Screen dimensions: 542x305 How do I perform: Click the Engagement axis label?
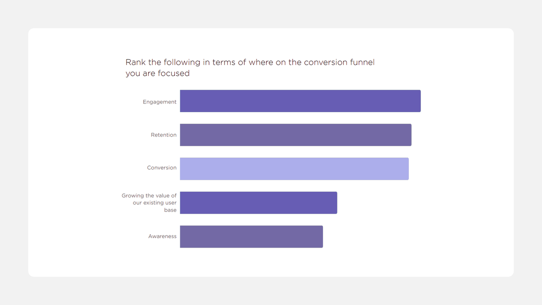[159, 102]
